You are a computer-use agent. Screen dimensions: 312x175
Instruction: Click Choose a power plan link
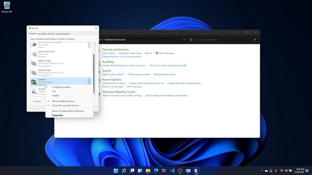click(x=113, y=87)
